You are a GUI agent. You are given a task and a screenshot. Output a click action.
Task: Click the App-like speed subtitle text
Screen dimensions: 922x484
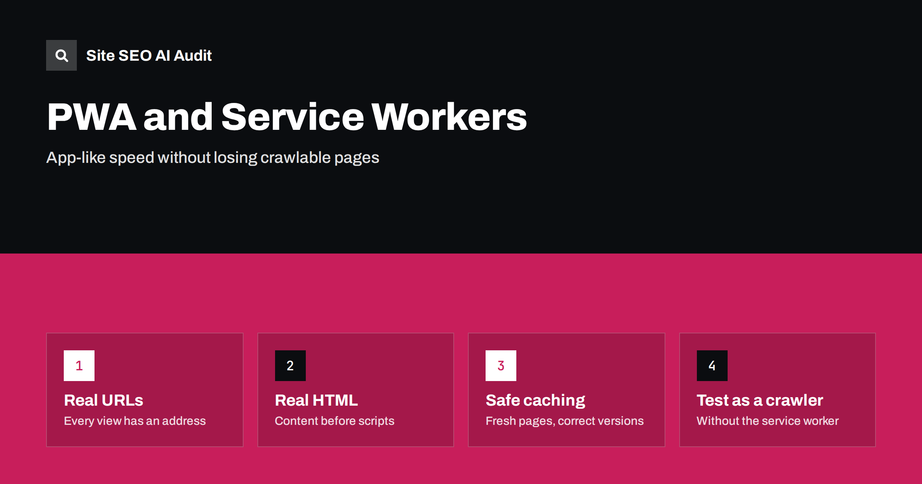click(212, 158)
